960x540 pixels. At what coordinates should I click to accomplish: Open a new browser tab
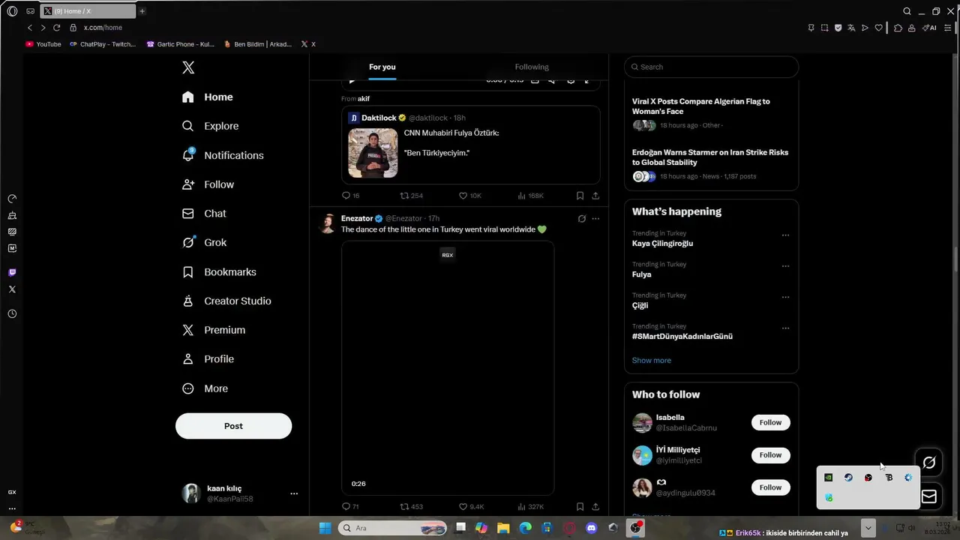[x=142, y=11]
